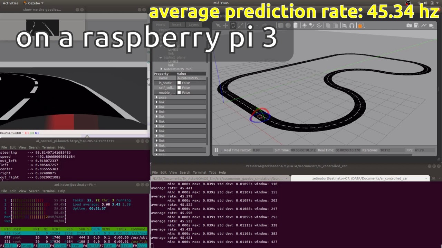Insert a box shape from Gazebo toolbar
This screenshot has height=248, width=442.
point(281,25)
